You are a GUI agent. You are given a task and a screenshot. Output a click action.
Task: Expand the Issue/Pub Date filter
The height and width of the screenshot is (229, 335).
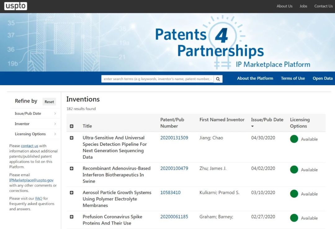35,113
